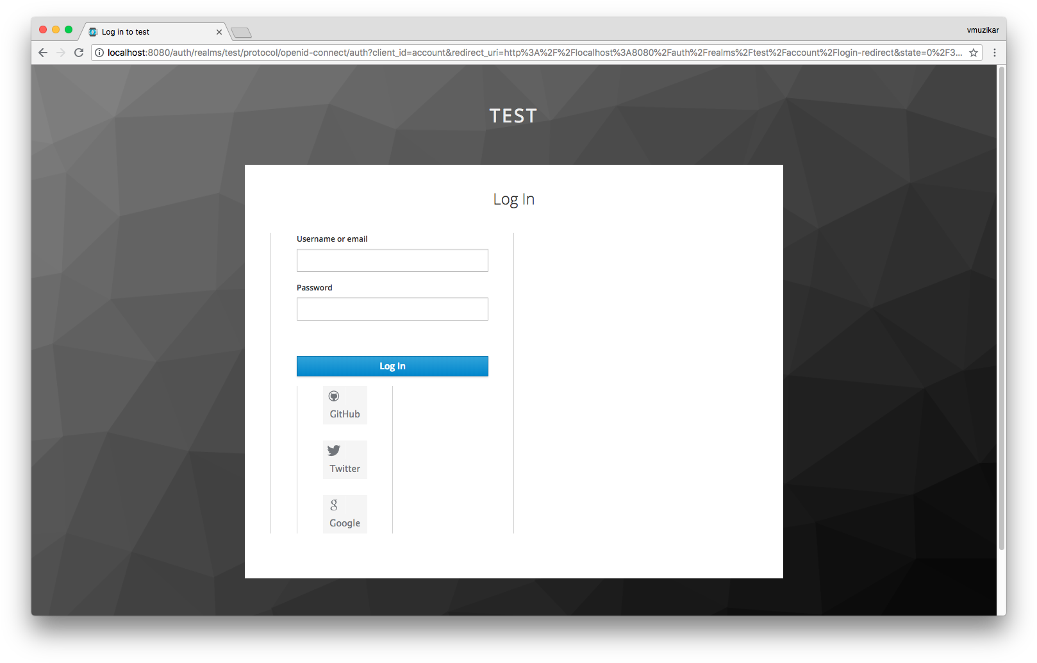This screenshot has height=663, width=1037.
Task: Click the page's vertical scrollbar
Action: [1001, 308]
